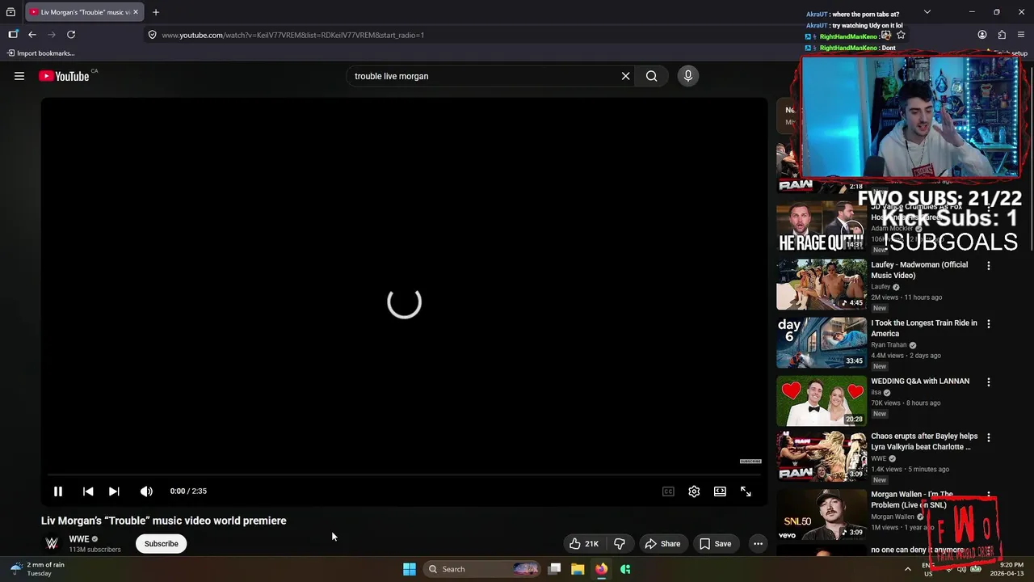Open the WWE channel name link
The height and width of the screenshot is (582, 1034).
tap(79, 539)
